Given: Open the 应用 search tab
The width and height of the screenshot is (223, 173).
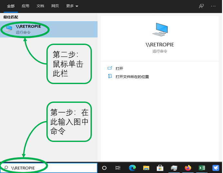Looking at the screenshot, I should [x=25, y=6].
